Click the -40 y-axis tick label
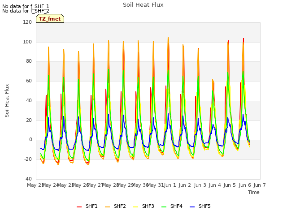Screen dimensions: 287x215 (x=28, y=179)
